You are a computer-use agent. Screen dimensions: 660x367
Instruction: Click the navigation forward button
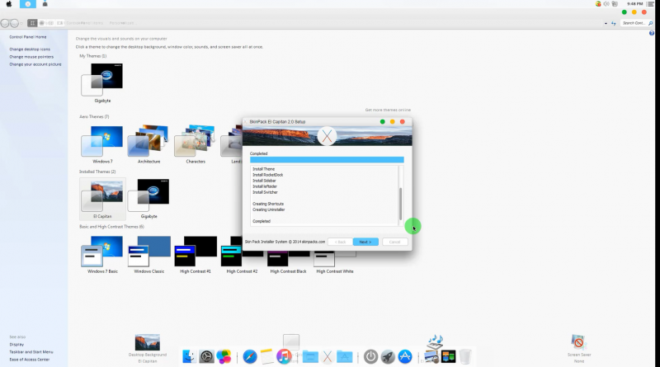[14, 23]
